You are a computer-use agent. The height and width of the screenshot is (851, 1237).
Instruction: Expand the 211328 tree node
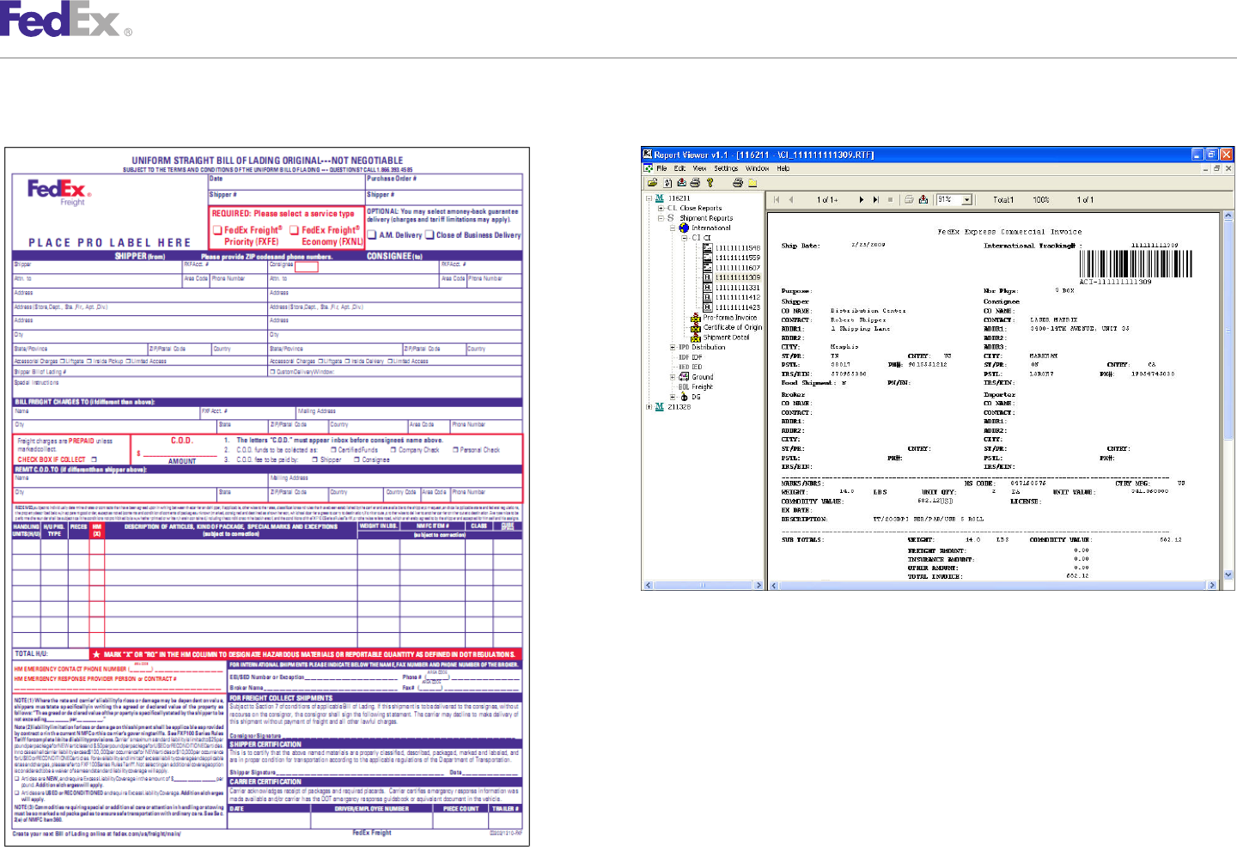coord(649,407)
